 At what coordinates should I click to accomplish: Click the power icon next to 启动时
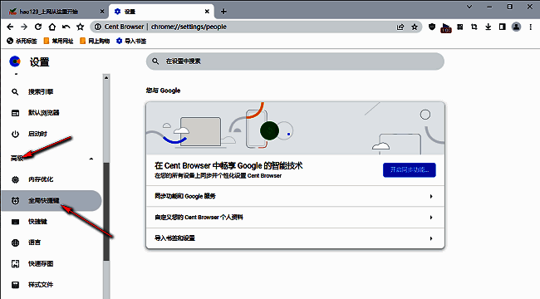15,134
